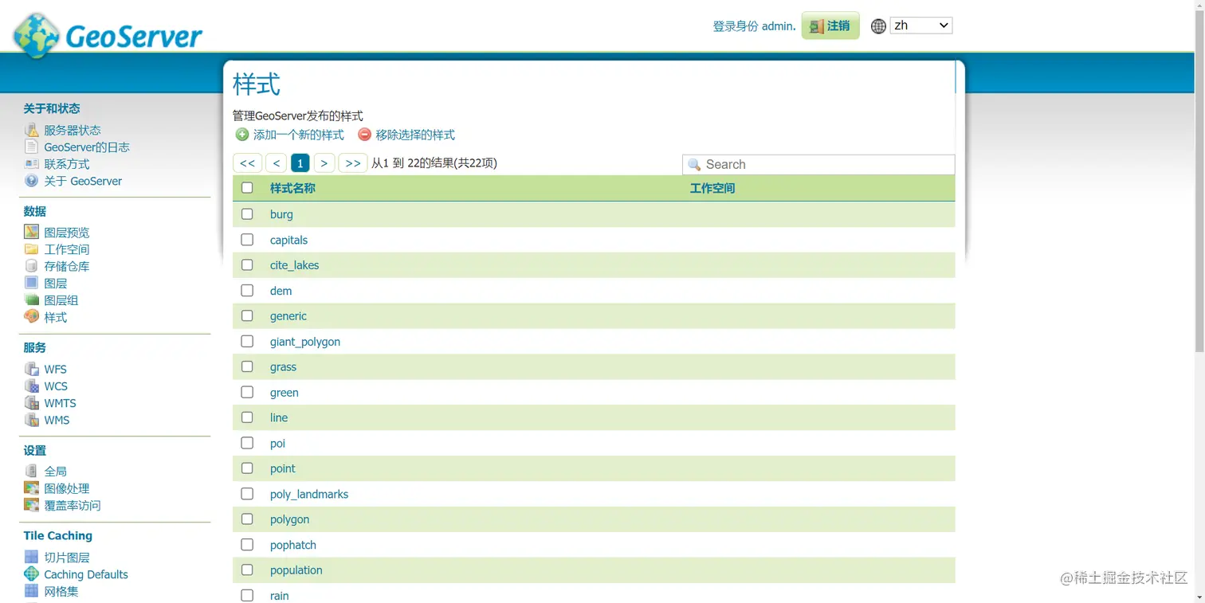Go to next page with > button

tap(324, 162)
